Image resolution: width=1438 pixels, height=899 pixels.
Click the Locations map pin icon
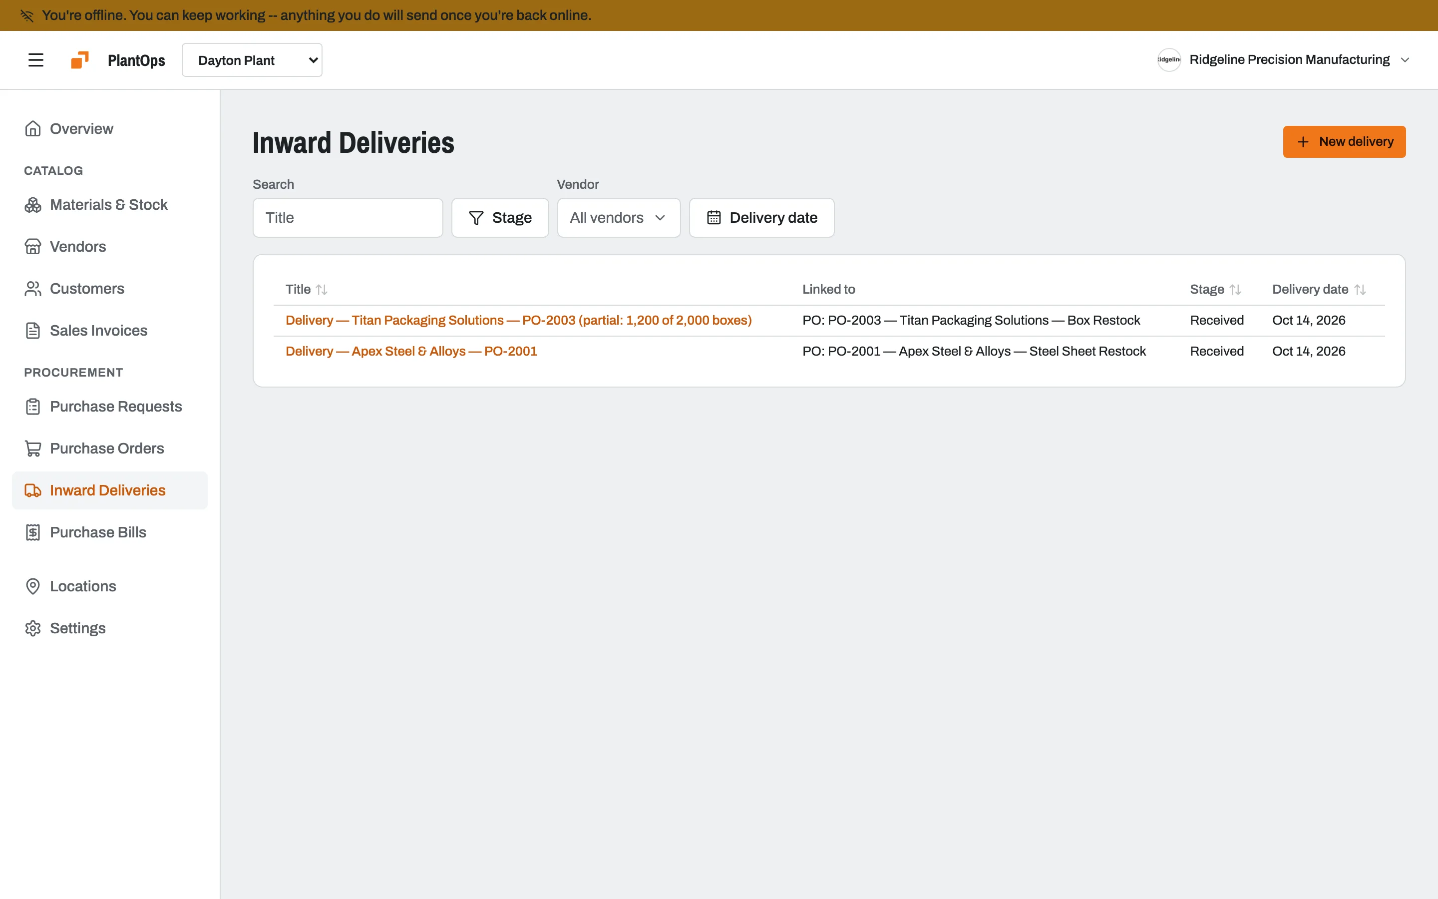tap(32, 586)
